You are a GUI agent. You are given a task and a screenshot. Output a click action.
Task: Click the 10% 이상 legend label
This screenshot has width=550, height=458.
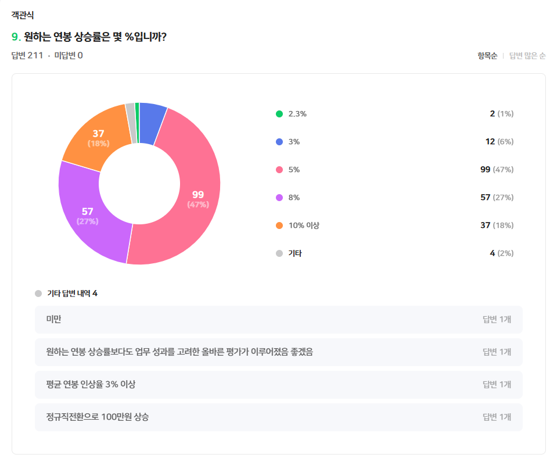(x=304, y=226)
